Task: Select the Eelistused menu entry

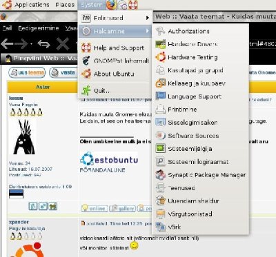Action: (115, 18)
